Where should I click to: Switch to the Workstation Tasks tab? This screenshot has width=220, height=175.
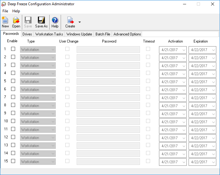(49, 34)
